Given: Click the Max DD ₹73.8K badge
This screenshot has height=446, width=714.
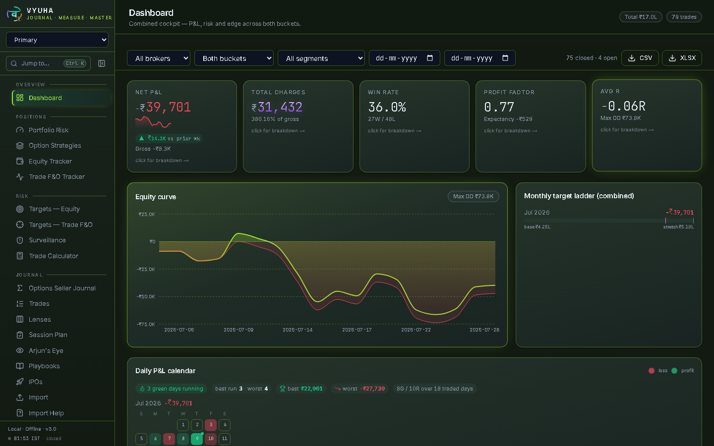Looking at the screenshot, I should coord(474,197).
